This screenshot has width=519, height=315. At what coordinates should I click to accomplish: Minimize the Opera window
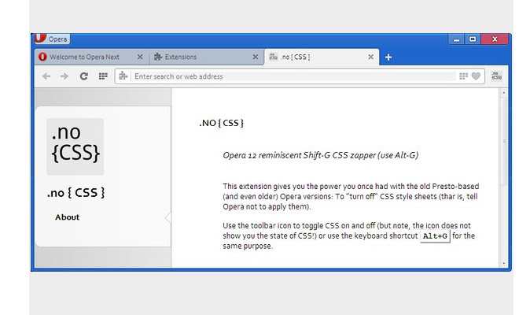pyautogui.click(x=456, y=39)
